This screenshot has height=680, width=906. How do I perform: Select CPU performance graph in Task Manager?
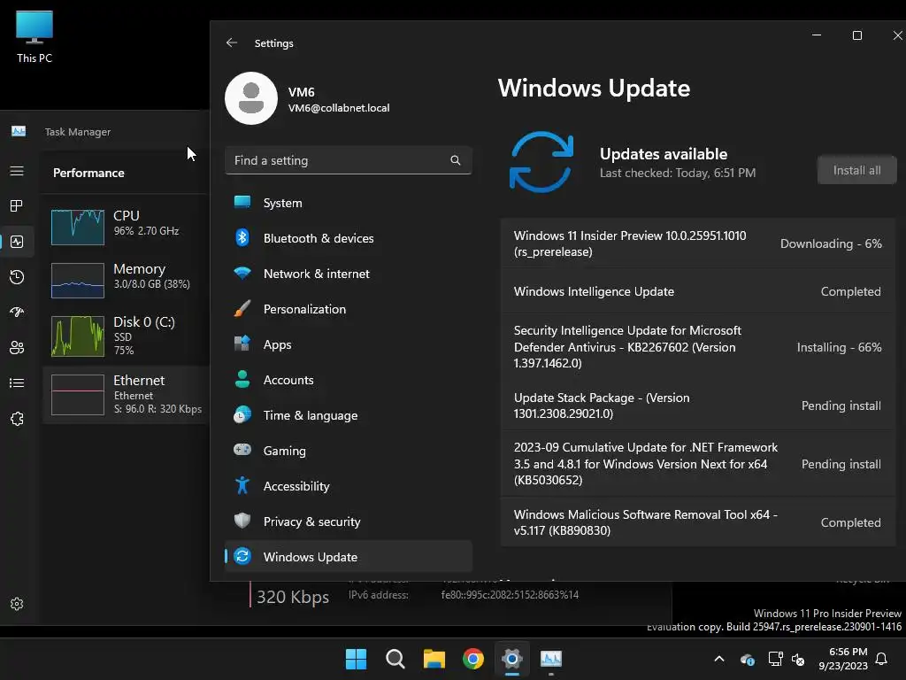click(x=78, y=228)
